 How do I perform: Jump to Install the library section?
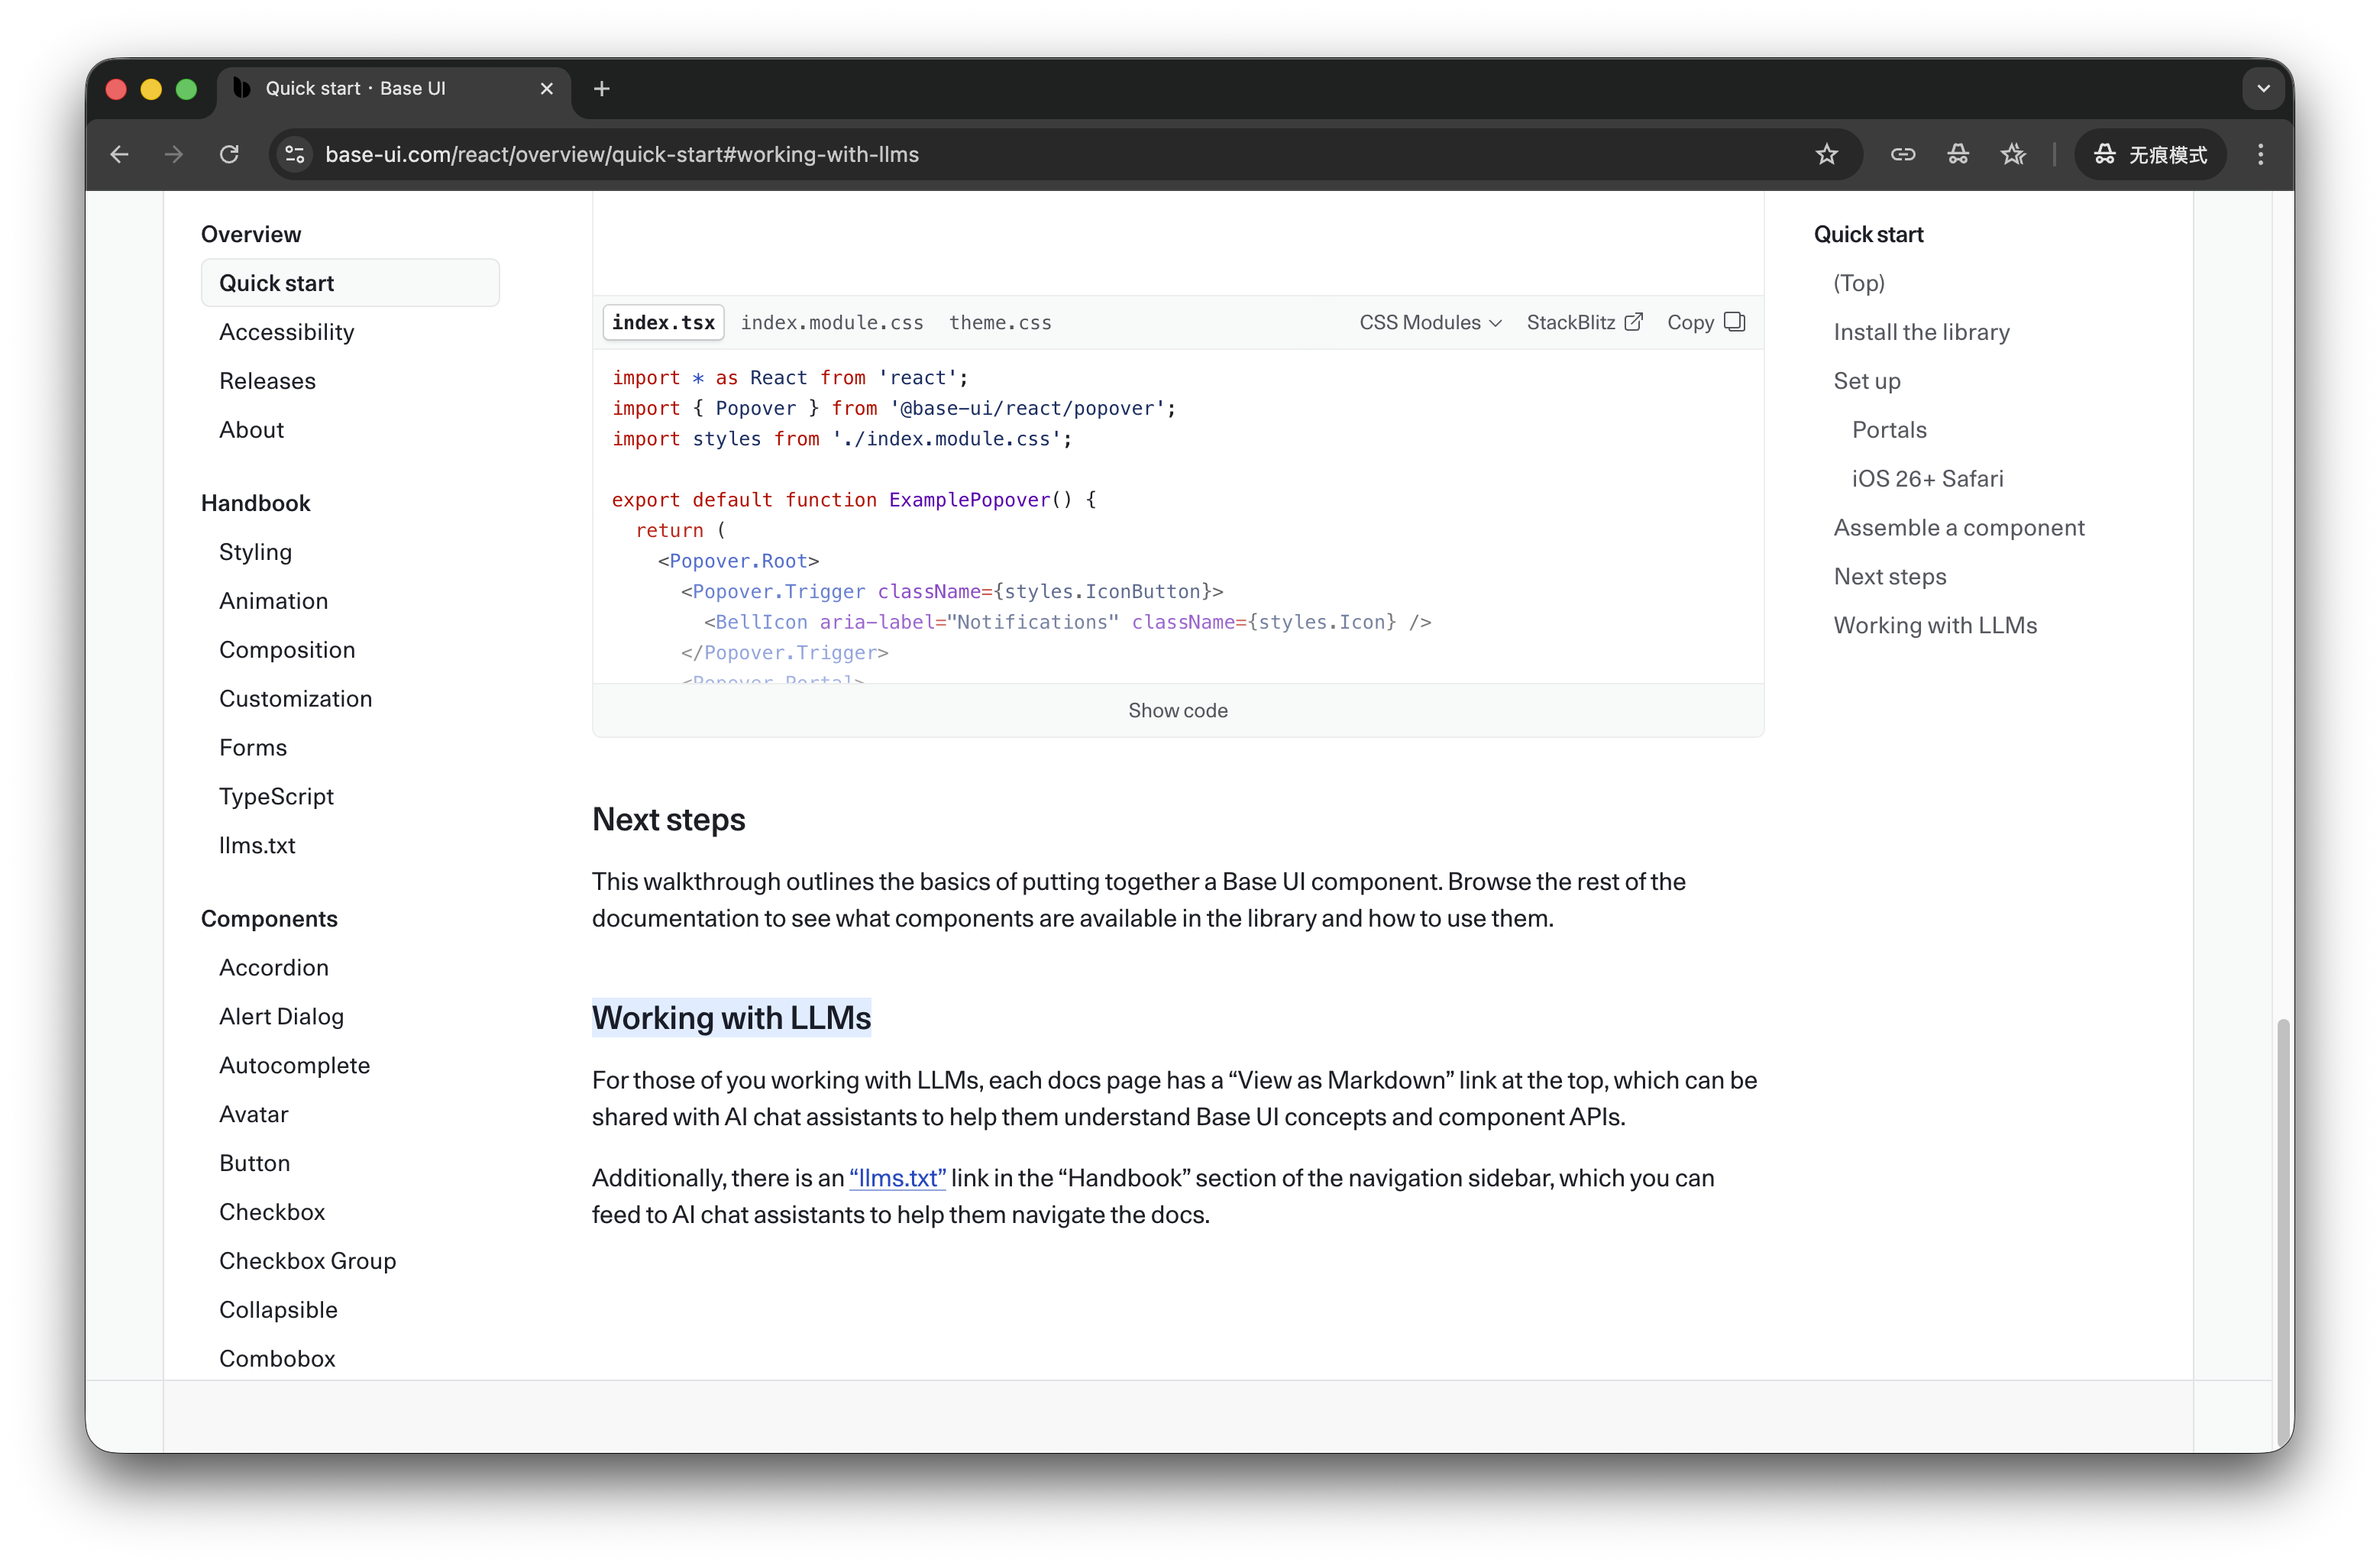coord(1920,332)
